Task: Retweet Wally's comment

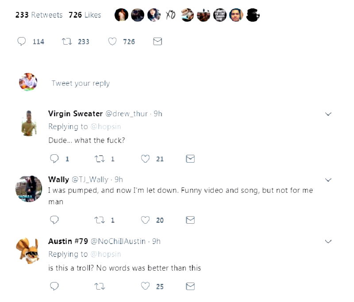Action: pos(100,220)
